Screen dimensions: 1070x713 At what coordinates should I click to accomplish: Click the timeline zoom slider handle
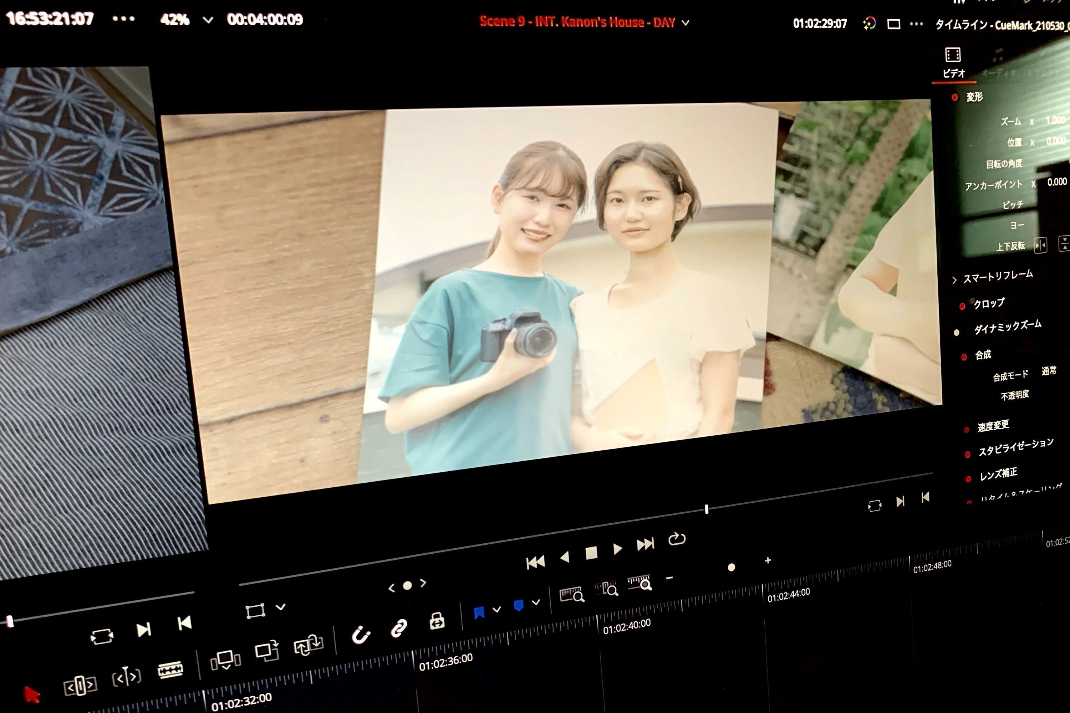pos(731,568)
